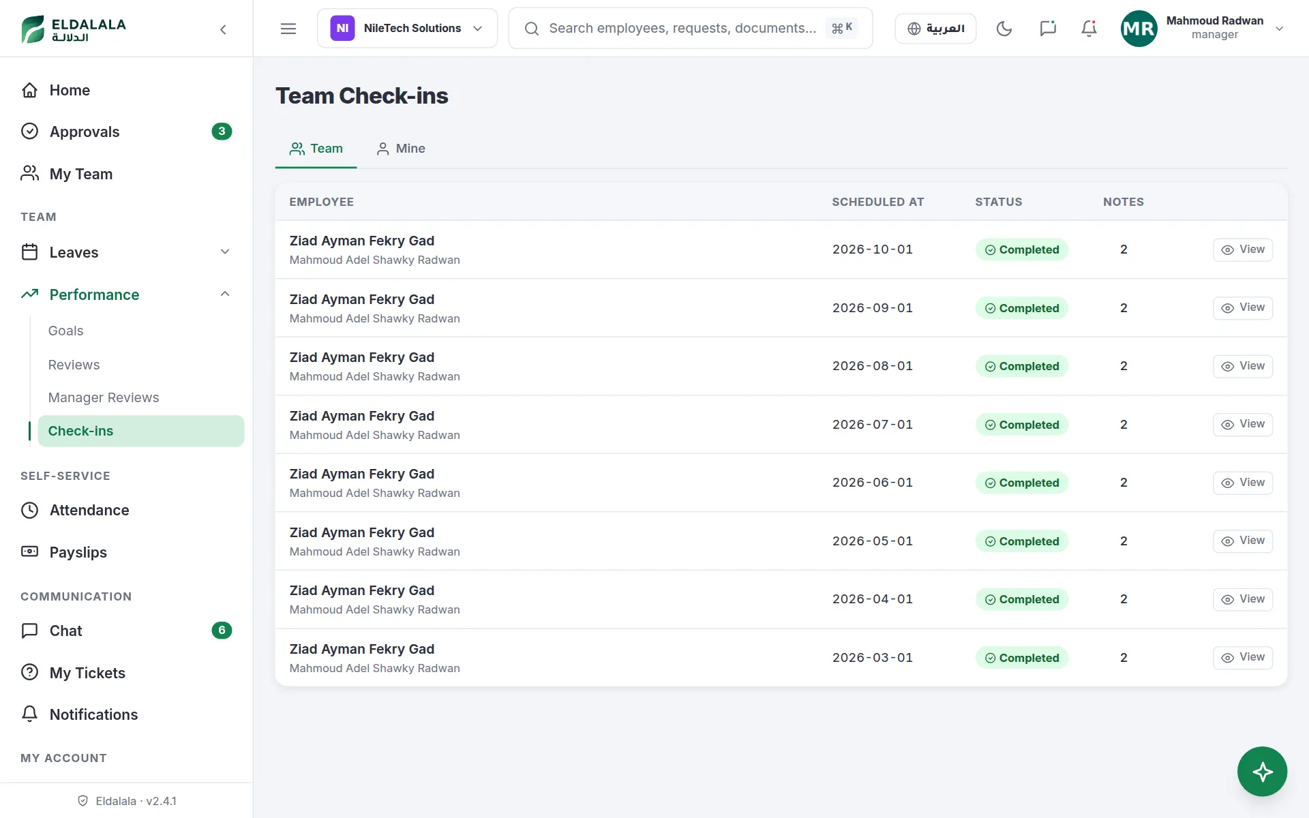Click the Eldalala logo
This screenshot has width=1309, height=818.
74,29
